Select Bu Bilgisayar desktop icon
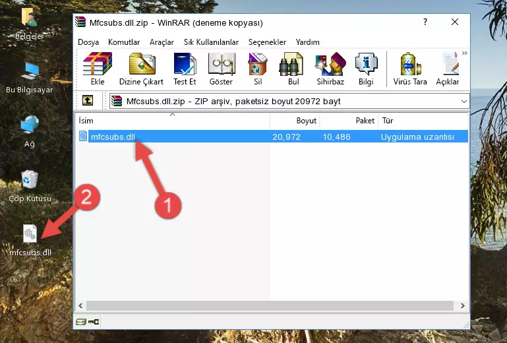 [29, 78]
